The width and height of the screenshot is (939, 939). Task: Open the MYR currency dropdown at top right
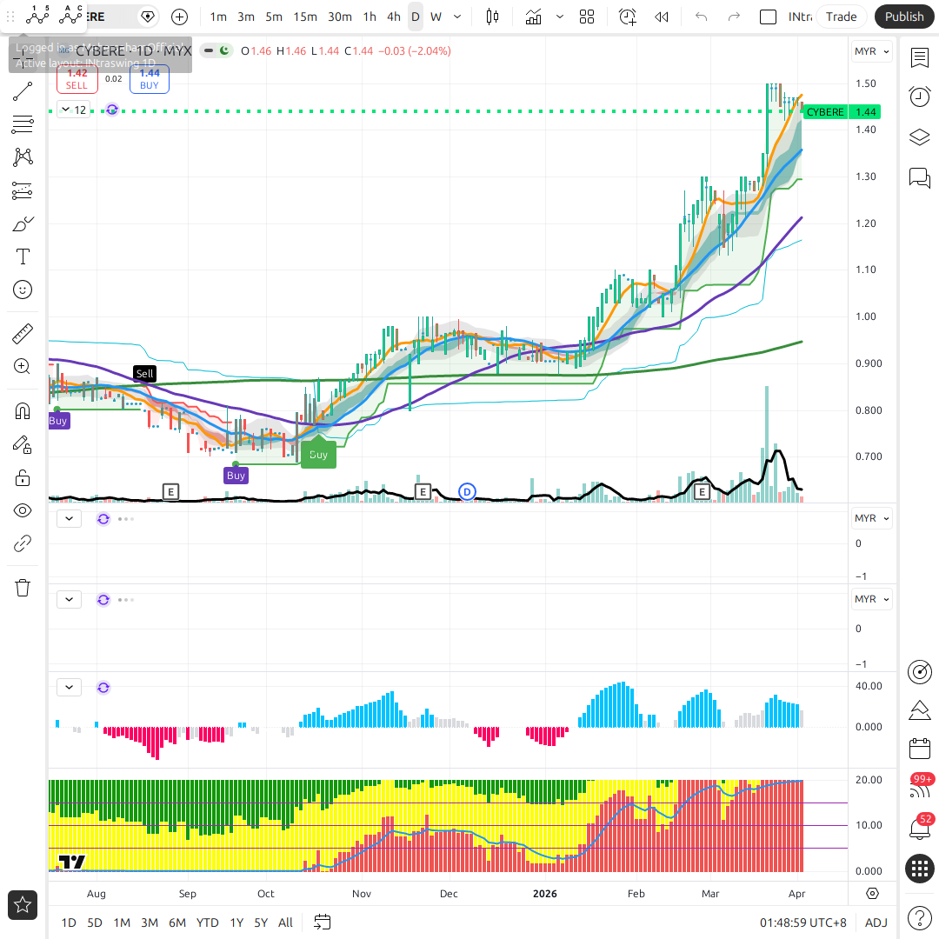(872, 51)
